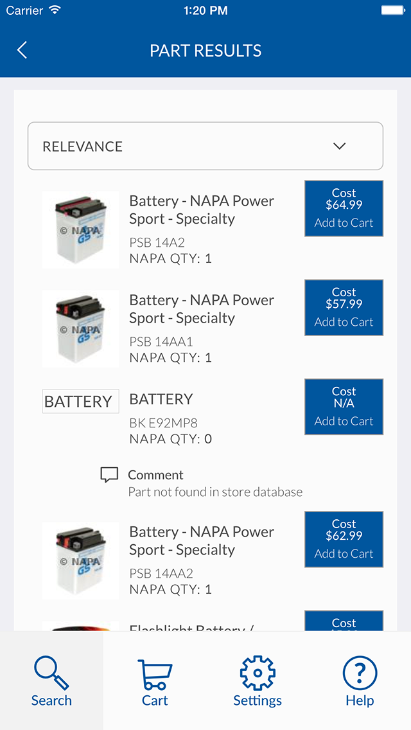Open the Cart icon in bottom bar
The height and width of the screenshot is (730, 411).
pos(155,675)
